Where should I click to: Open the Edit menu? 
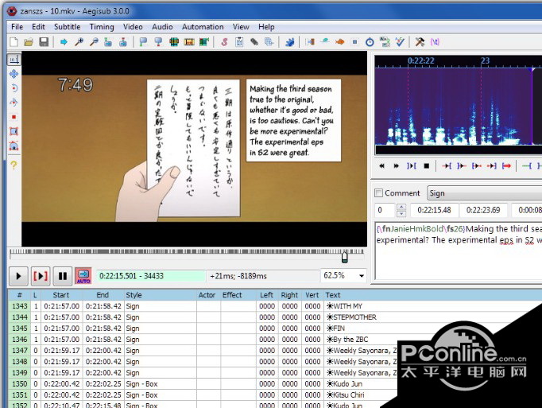[x=38, y=27]
